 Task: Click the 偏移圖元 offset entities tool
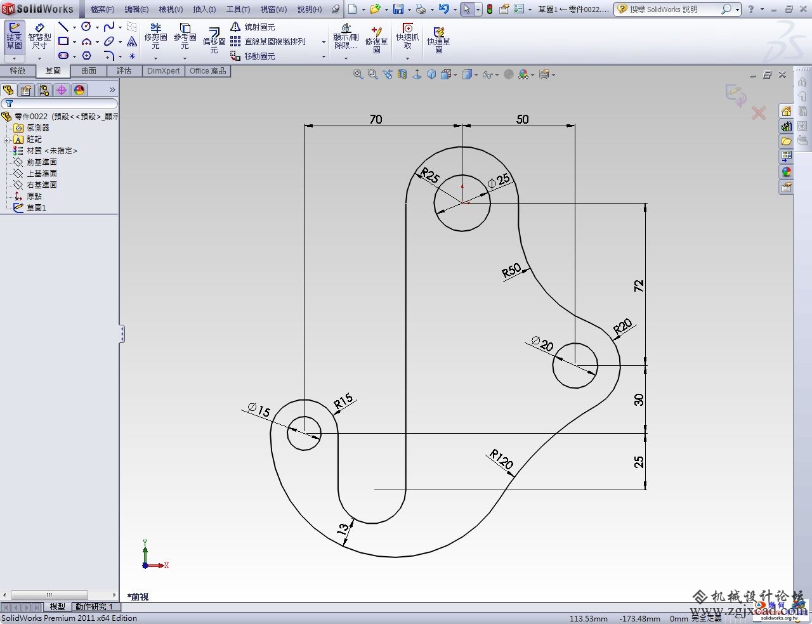coord(214,39)
